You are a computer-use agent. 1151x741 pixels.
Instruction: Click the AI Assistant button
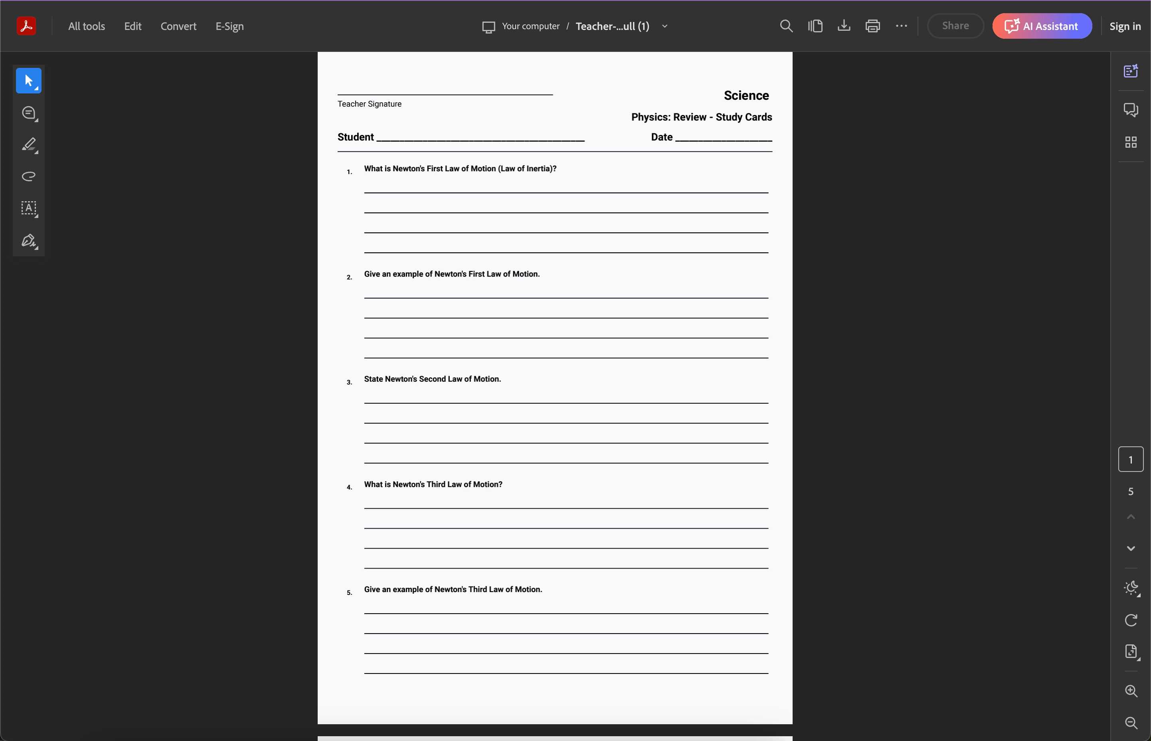(x=1042, y=26)
